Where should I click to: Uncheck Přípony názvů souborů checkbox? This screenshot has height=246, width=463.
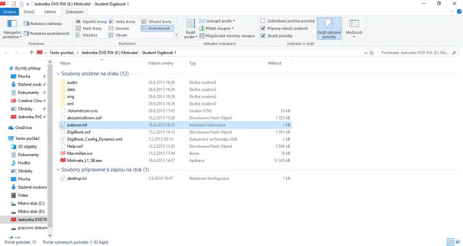263,28
